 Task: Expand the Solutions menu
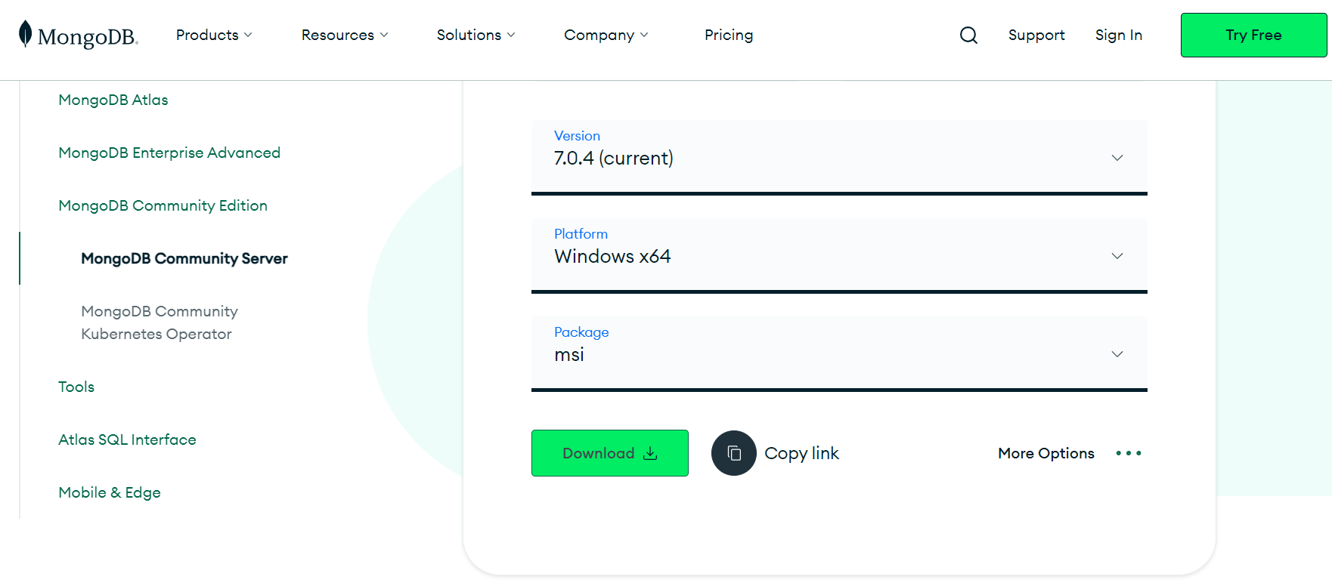[x=475, y=35]
